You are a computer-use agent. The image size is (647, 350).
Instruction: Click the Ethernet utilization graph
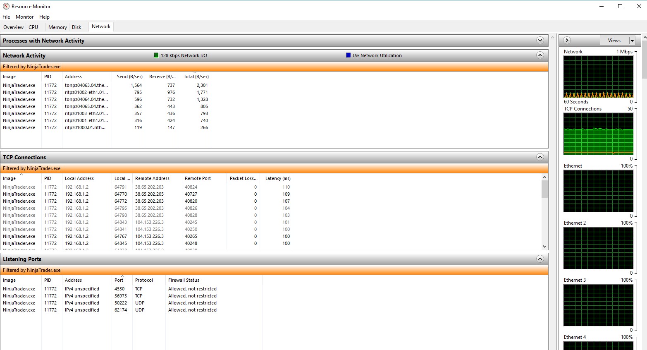pos(598,191)
